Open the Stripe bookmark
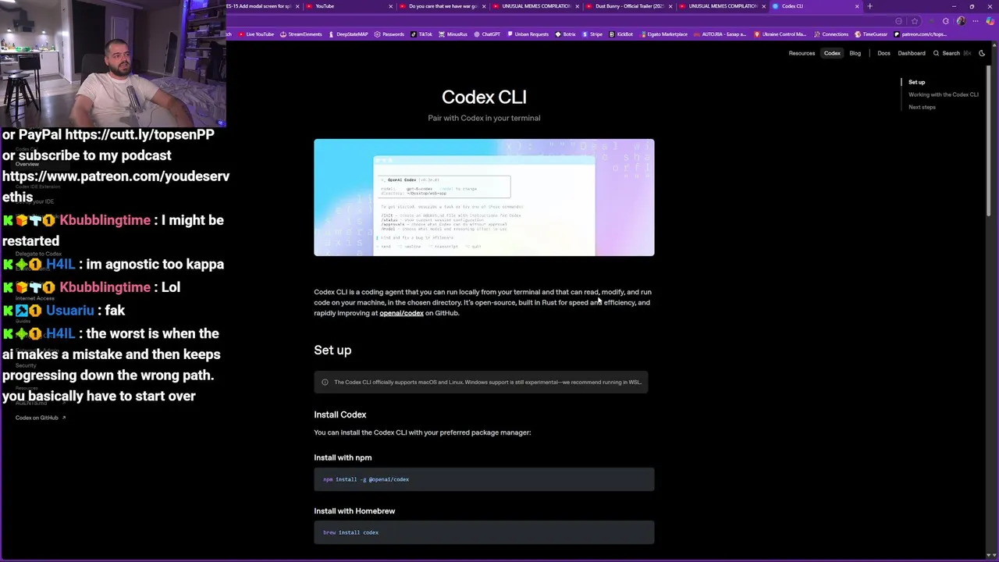This screenshot has height=562, width=999. coord(592,34)
